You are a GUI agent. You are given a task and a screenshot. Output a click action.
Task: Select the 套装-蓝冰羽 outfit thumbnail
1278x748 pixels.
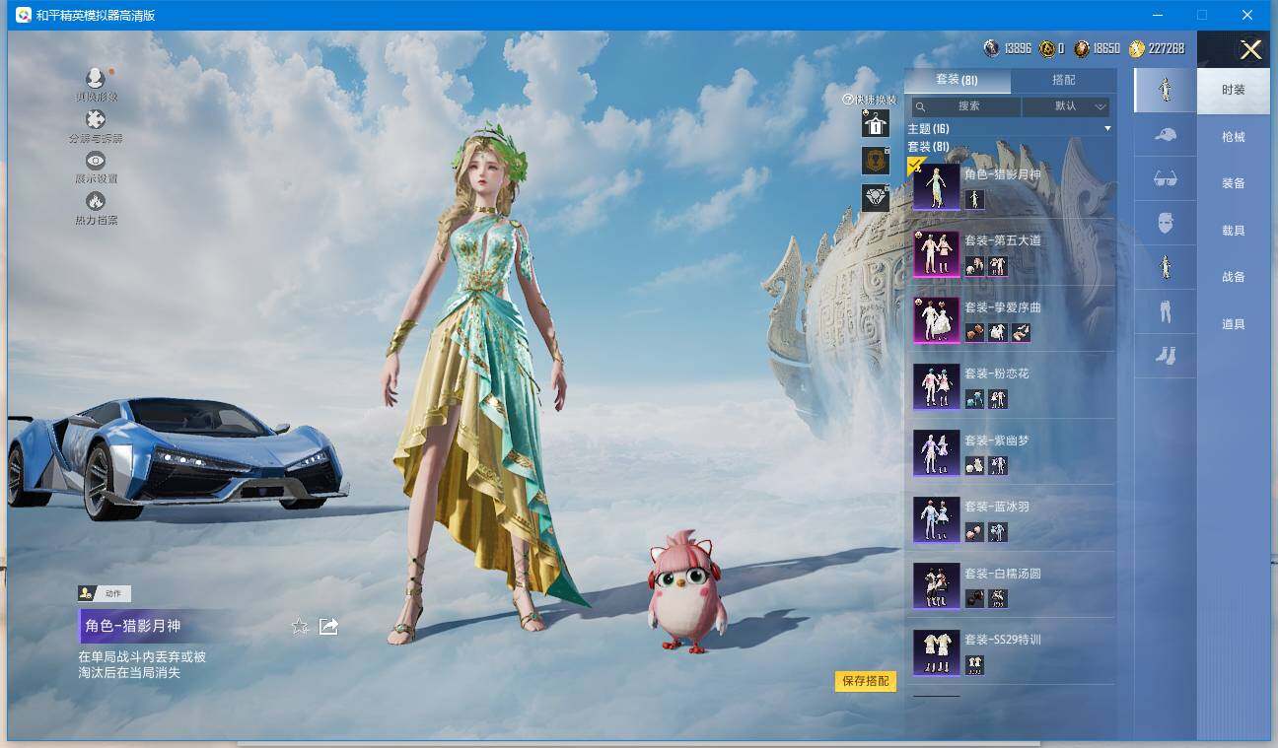[936, 519]
